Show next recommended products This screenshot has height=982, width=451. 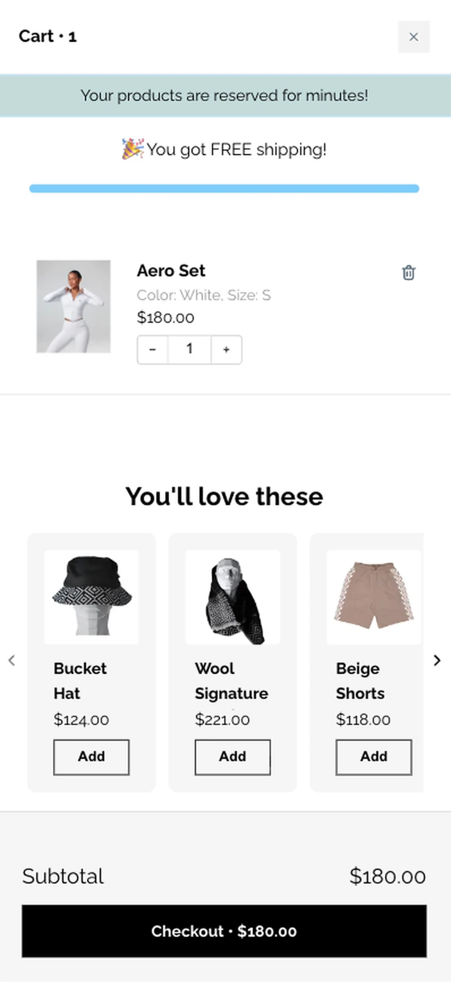437,660
